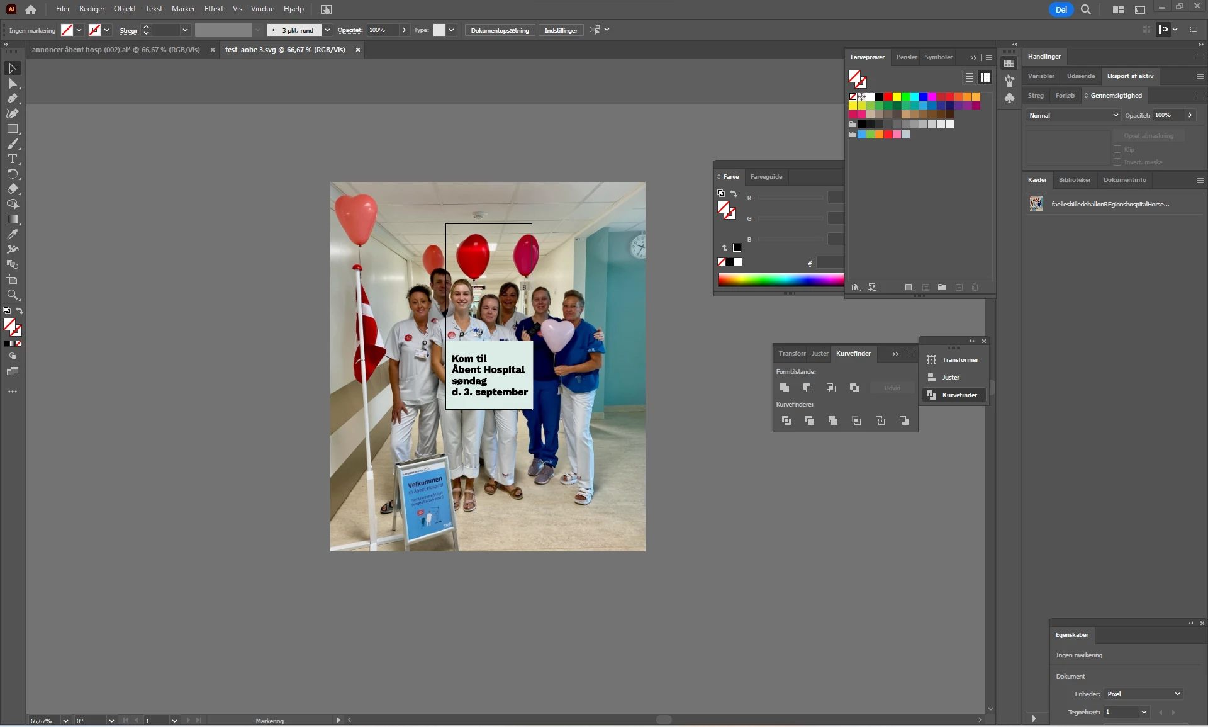Click Unite shape mode in Kurvefinder
This screenshot has height=727, width=1208.
[x=785, y=388]
